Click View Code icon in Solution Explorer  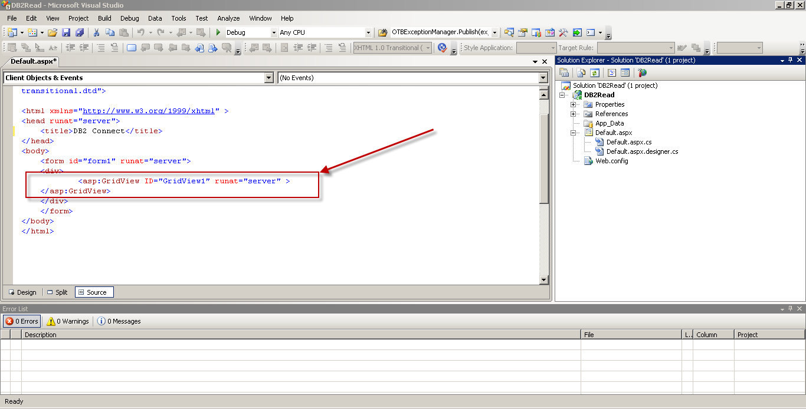pos(612,72)
